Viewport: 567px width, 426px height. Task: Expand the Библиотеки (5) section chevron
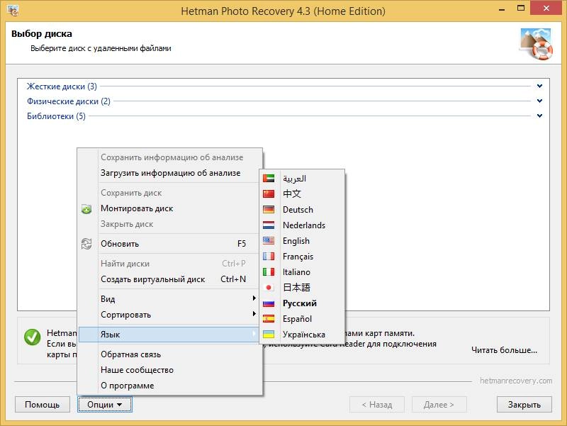click(539, 116)
